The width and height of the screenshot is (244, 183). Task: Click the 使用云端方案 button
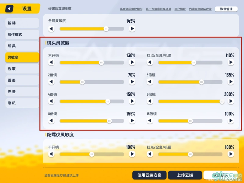(149, 175)
